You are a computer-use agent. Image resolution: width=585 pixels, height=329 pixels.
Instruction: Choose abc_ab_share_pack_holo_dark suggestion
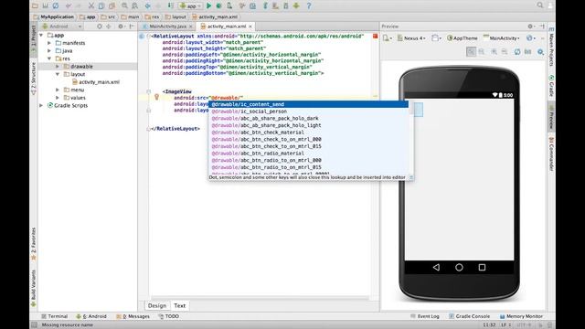[x=309, y=118]
